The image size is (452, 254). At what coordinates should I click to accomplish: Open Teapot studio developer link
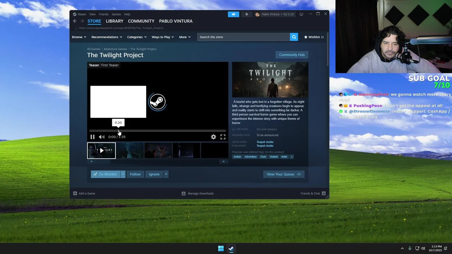[x=265, y=142]
